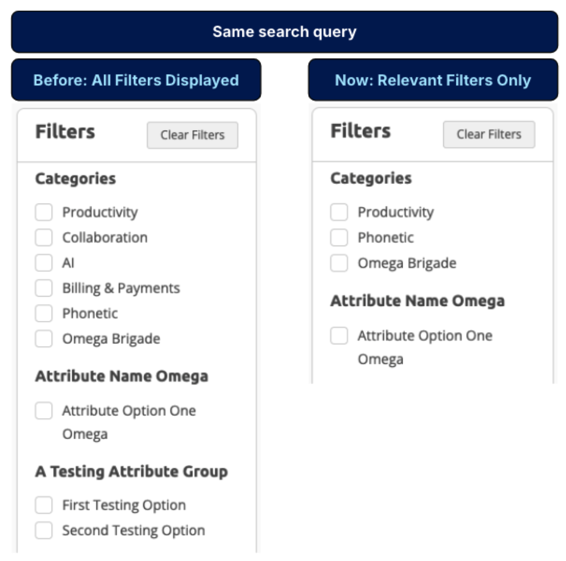The image size is (566, 561).
Task: Select the Billing & Payments checkbox
Action: point(44,288)
